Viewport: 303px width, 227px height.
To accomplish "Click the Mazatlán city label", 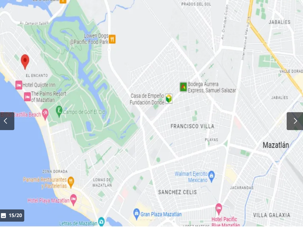I will tap(276, 145).
